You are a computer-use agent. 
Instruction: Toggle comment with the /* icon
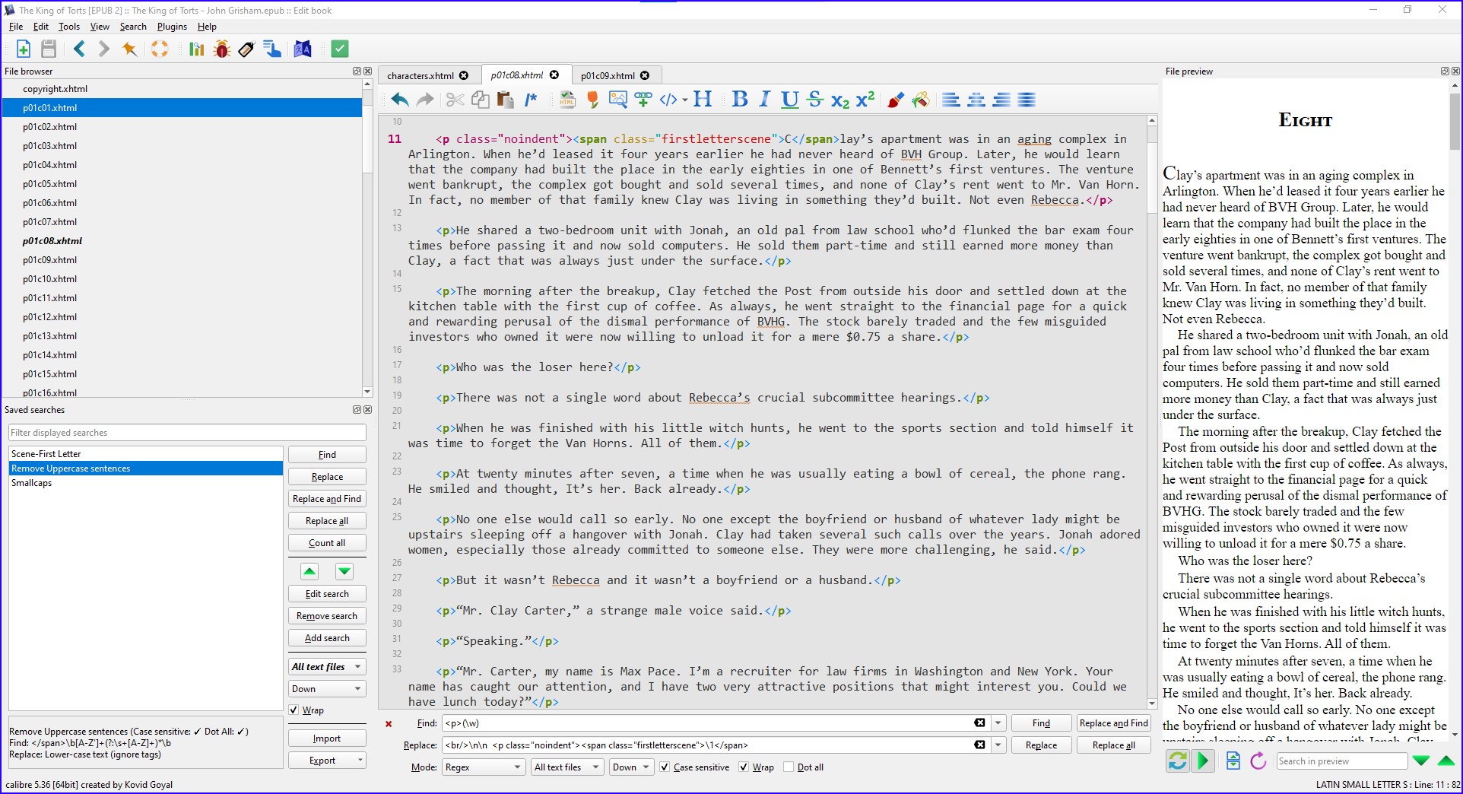(x=531, y=100)
